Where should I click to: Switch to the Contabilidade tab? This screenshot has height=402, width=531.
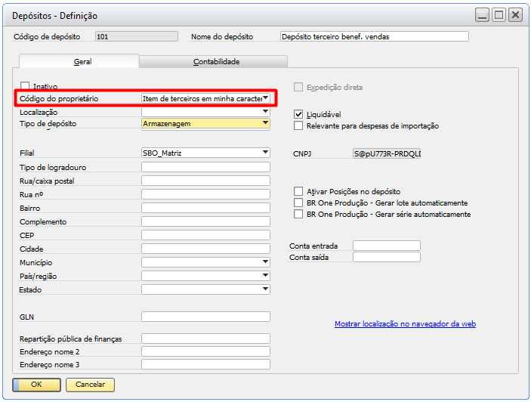(x=216, y=62)
